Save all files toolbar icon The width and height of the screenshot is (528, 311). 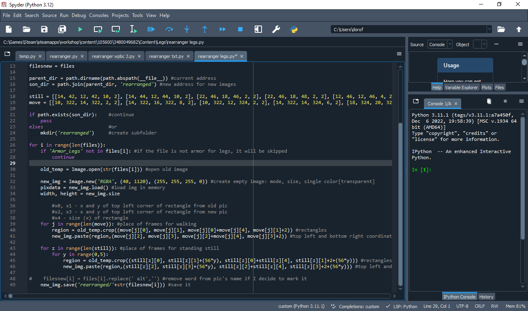[62, 29]
